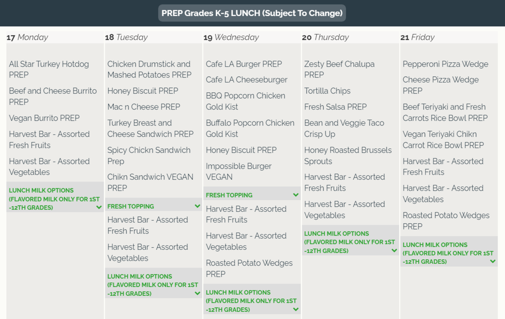505x319 pixels.
Task: Click Zesty Beef Chalupa PREP
Action: (339, 70)
